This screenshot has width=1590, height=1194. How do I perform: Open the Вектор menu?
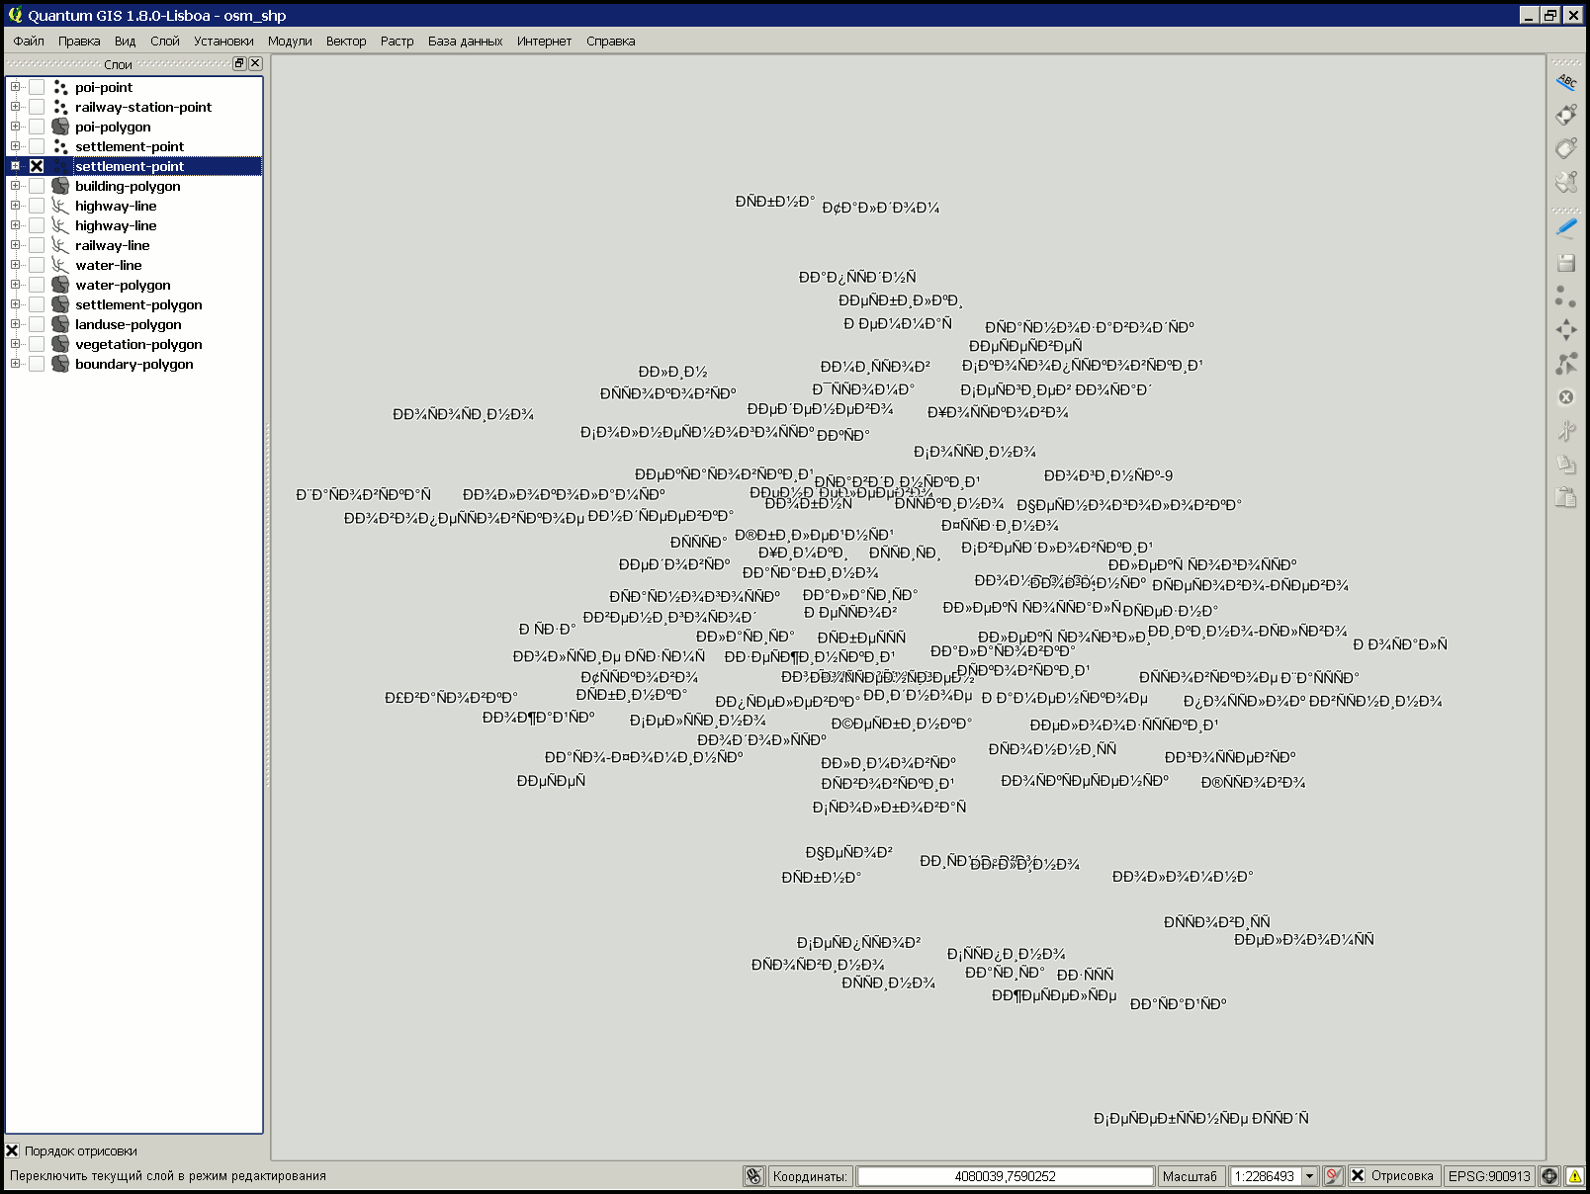tap(347, 42)
